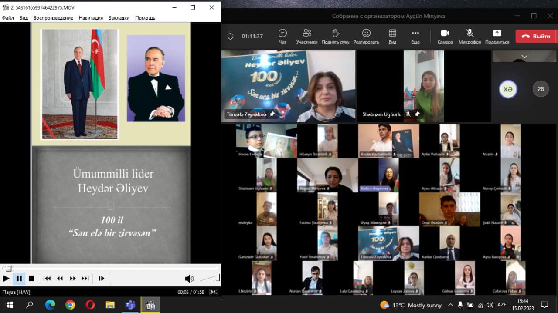Open the Навигация menu

(x=91, y=18)
